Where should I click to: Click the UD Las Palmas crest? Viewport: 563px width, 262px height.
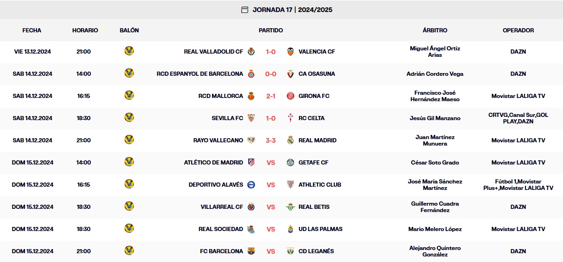coord(290,229)
